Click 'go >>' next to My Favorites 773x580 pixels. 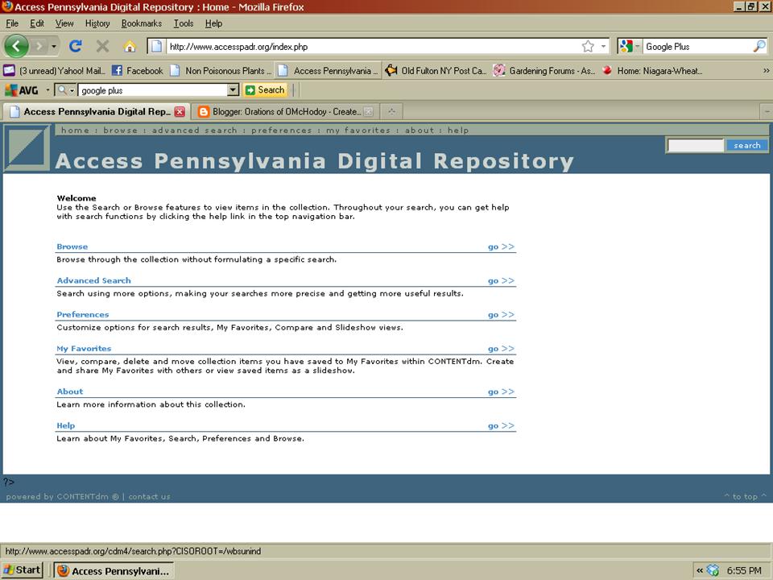coord(501,349)
